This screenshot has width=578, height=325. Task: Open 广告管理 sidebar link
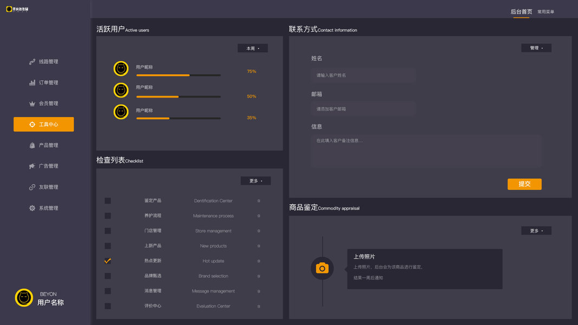tap(43, 166)
